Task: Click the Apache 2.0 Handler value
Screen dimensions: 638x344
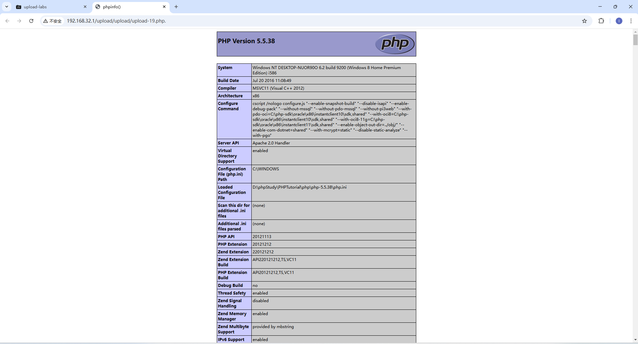Action: tap(271, 143)
